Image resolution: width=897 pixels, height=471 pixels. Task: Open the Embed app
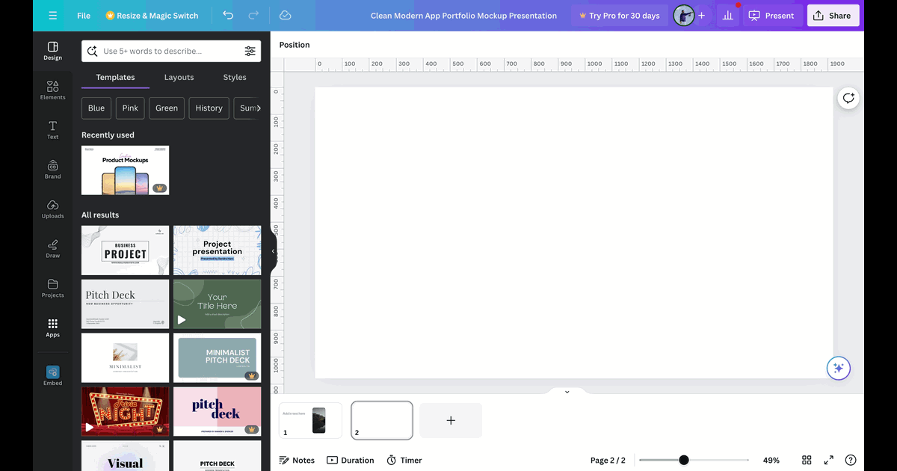click(x=52, y=375)
